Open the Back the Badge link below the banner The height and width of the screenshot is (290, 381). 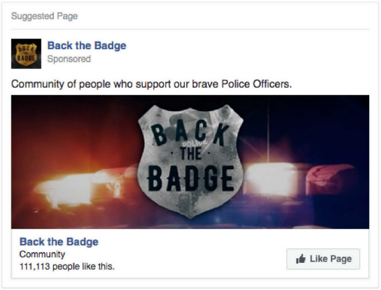pyautogui.click(x=59, y=242)
